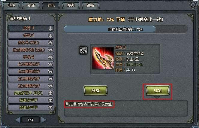
Task: Click the sword icon on the selected 虎翼刀 row
Action: click(50, 28)
